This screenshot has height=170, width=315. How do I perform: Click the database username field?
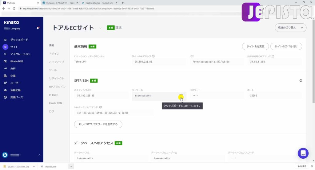click(188, 158)
